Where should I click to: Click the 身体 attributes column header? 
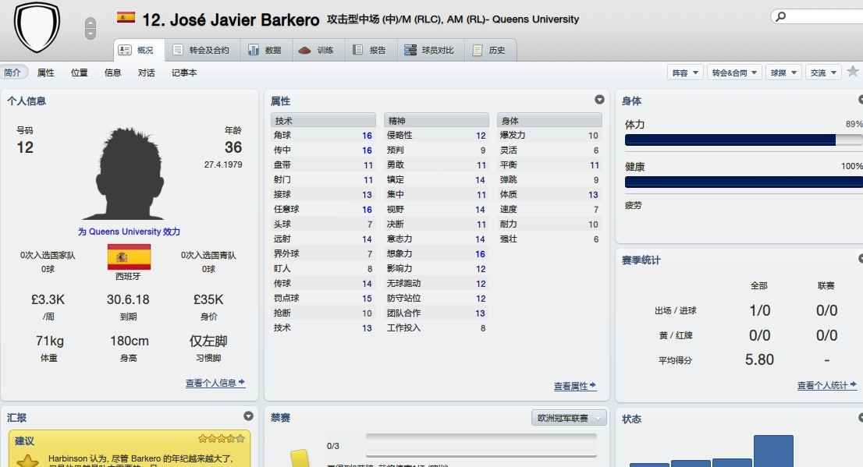(549, 121)
